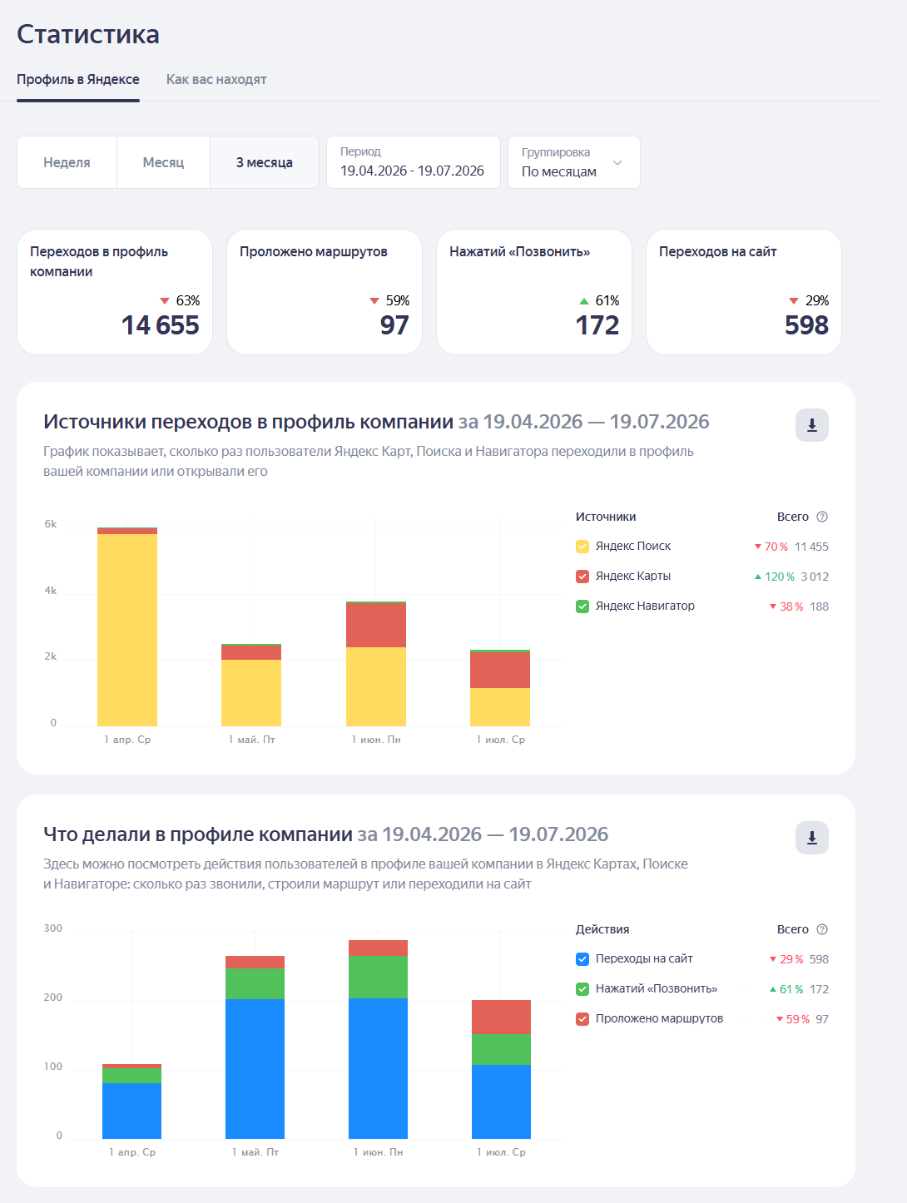Download the profile actions chart
This screenshot has width=907, height=1203.
point(812,838)
